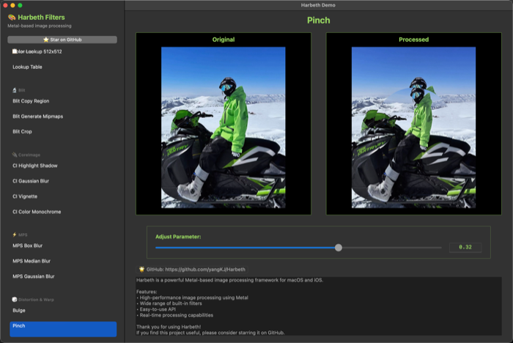Click the Processed label above image

click(x=413, y=40)
